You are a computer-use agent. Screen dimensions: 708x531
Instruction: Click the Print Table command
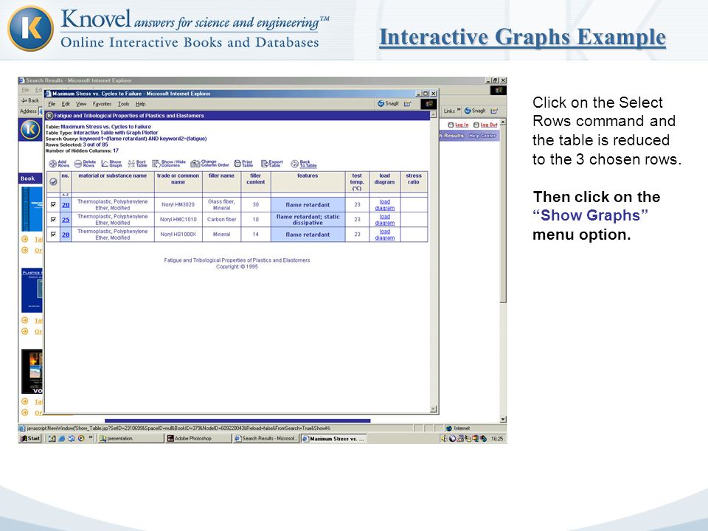[x=243, y=164]
